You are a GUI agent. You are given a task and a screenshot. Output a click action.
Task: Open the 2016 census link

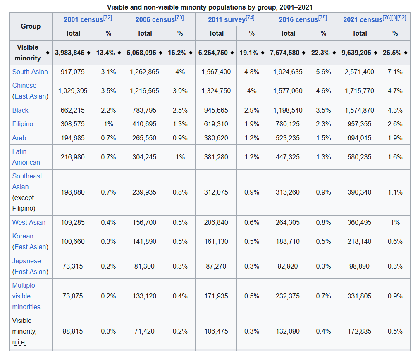coord(298,20)
